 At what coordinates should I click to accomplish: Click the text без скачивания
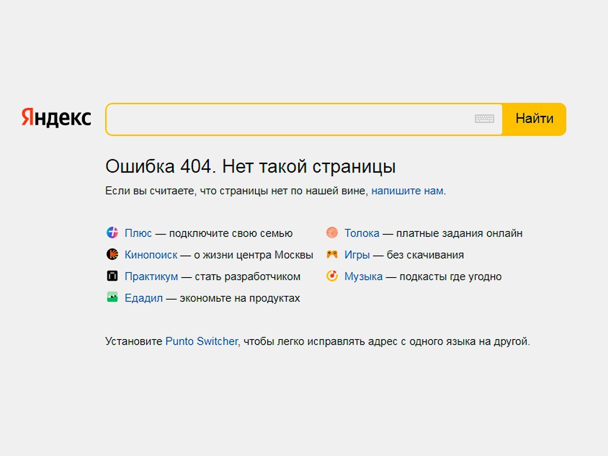point(425,255)
